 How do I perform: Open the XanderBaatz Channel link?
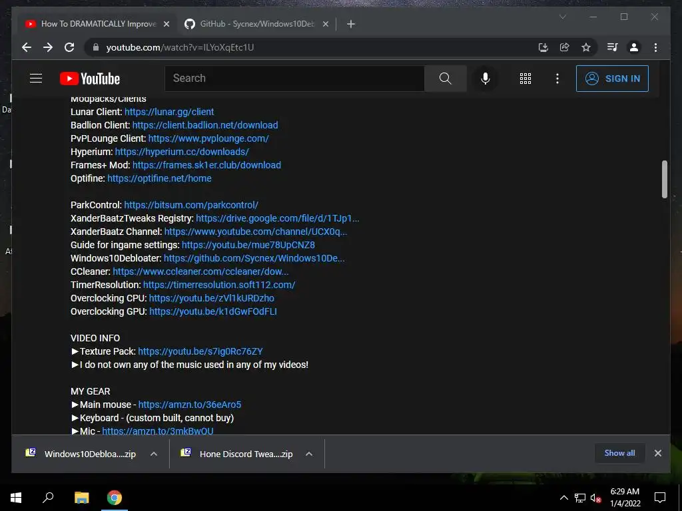click(x=256, y=232)
